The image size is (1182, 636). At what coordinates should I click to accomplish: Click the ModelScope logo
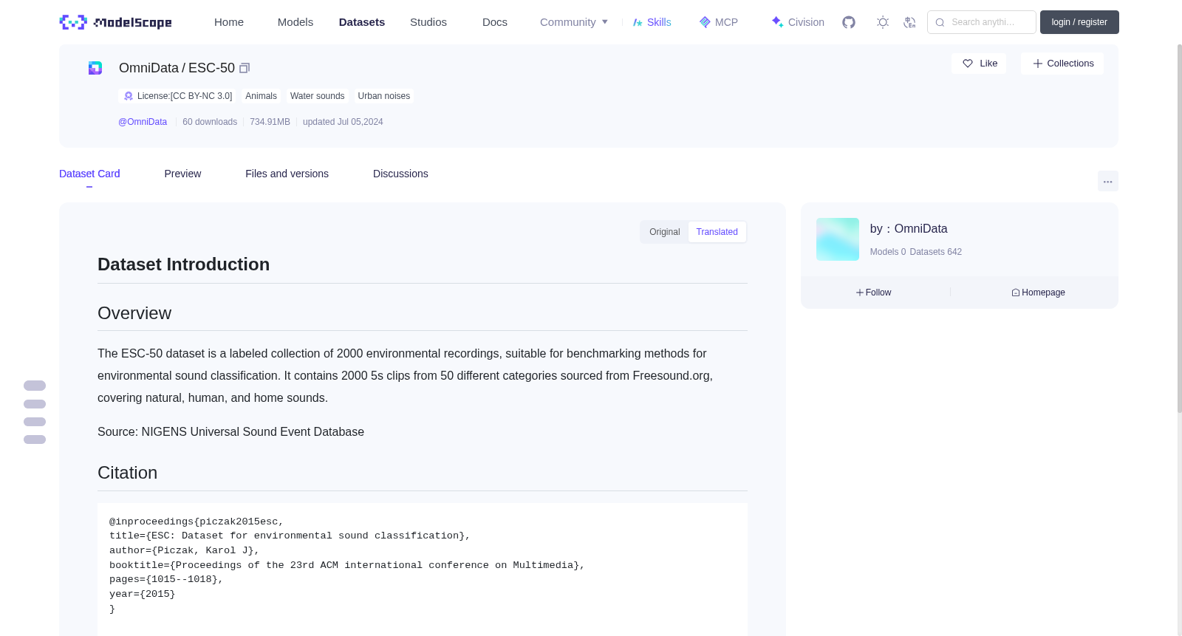coord(116,22)
